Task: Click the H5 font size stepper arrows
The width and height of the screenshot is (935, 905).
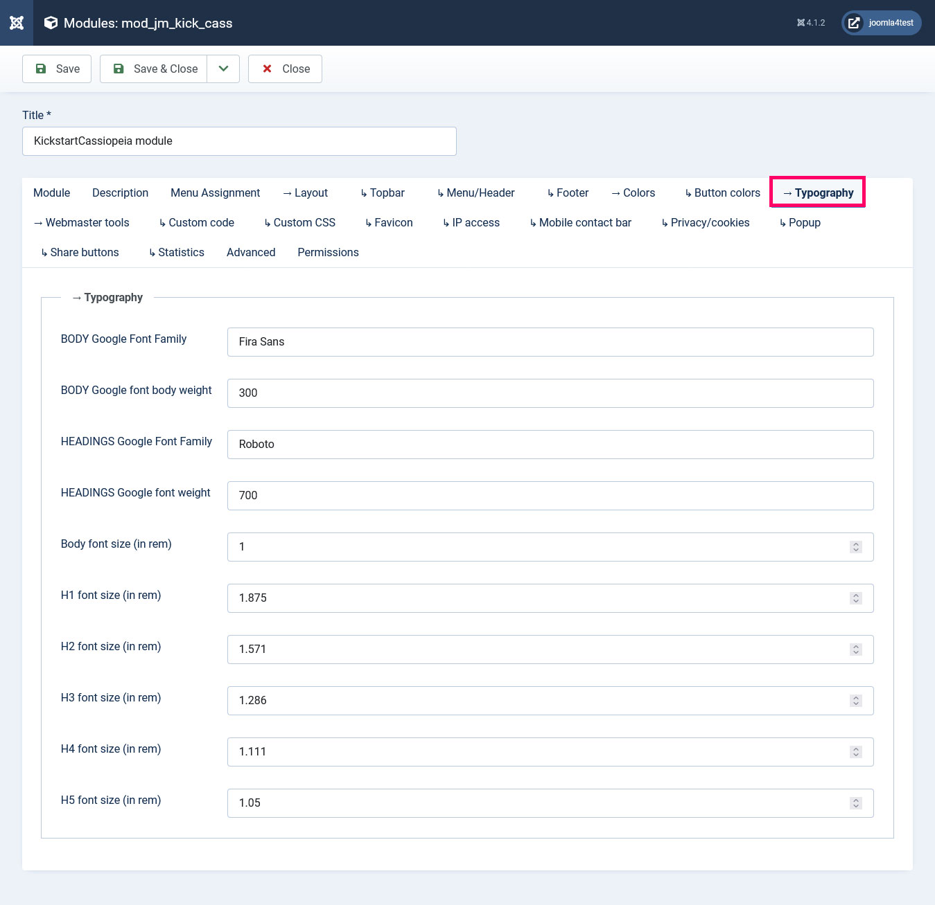Action: 856,803
